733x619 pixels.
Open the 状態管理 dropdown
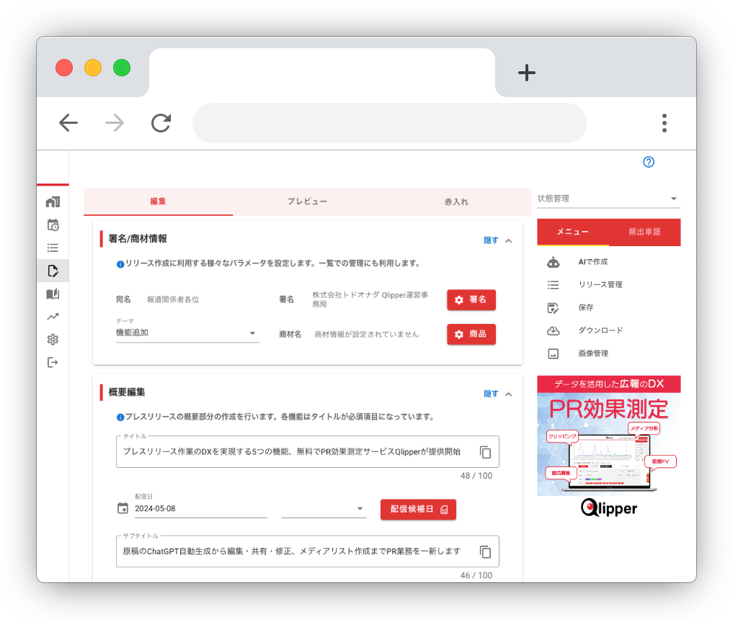(x=608, y=199)
